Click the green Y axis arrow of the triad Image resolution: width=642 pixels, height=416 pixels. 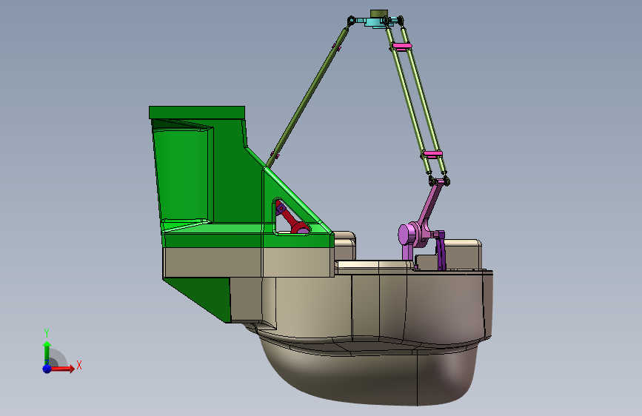[x=47, y=353]
